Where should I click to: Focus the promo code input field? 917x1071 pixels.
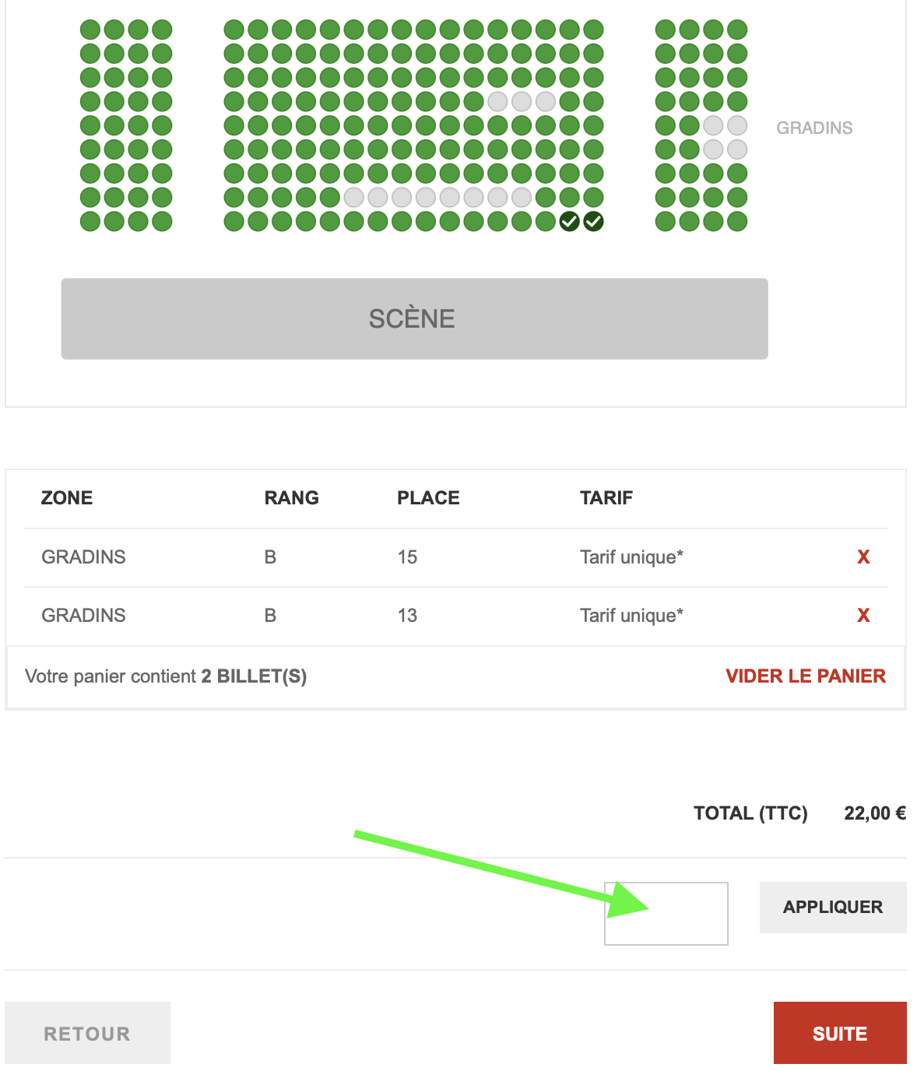(x=666, y=914)
